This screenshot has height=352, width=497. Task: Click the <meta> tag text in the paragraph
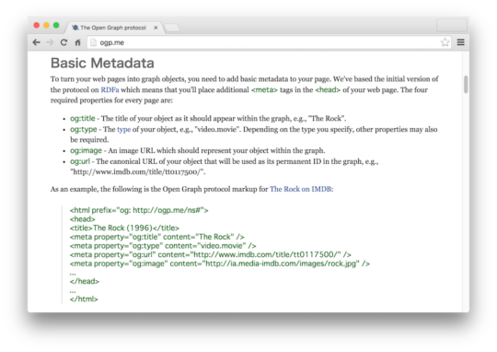tap(264, 89)
